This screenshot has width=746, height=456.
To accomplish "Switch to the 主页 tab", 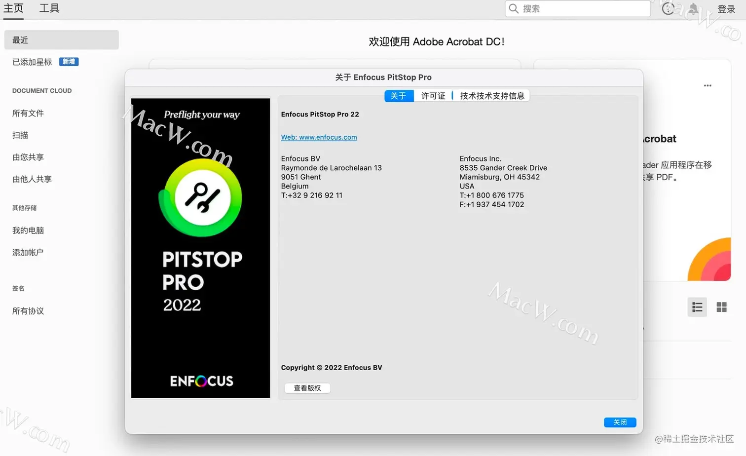I will [x=13, y=8].
